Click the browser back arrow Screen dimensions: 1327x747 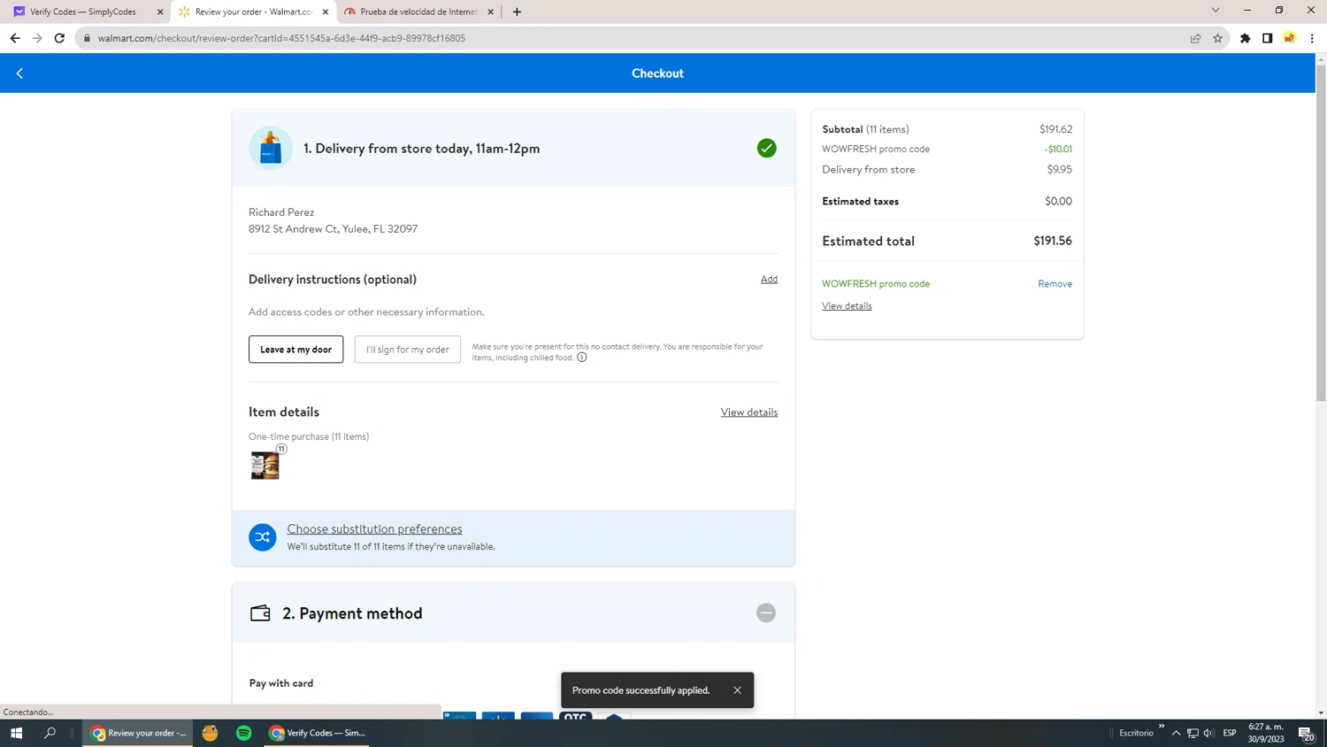point(15,38)
